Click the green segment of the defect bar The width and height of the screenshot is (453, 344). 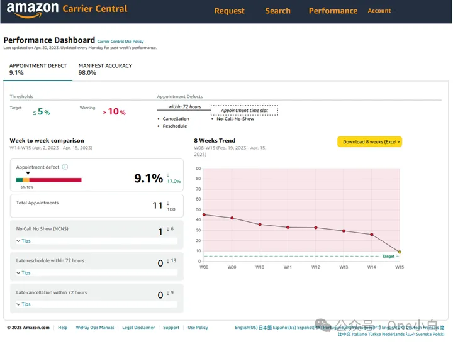[20, 180]
